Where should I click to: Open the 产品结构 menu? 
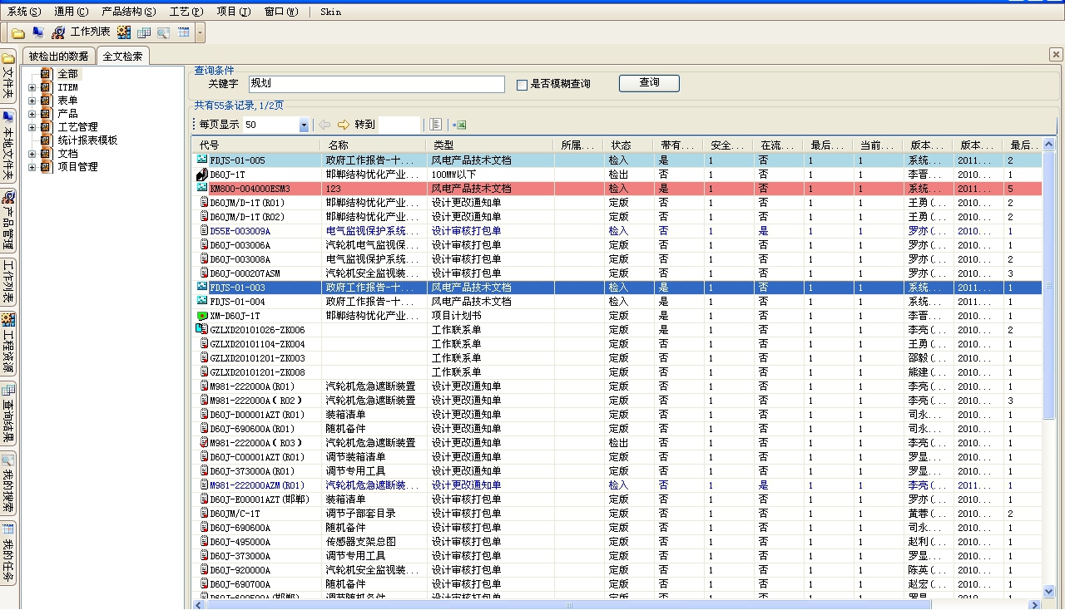(x=128, y=12)
